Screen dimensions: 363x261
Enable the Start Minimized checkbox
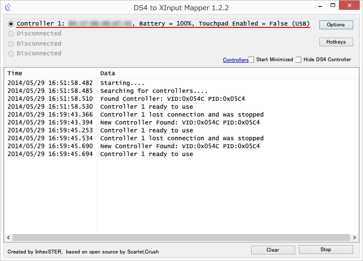(251, 59)
